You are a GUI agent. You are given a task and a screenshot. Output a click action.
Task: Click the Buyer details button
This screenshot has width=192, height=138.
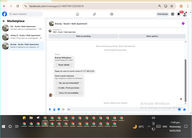[x=64, y=65]
